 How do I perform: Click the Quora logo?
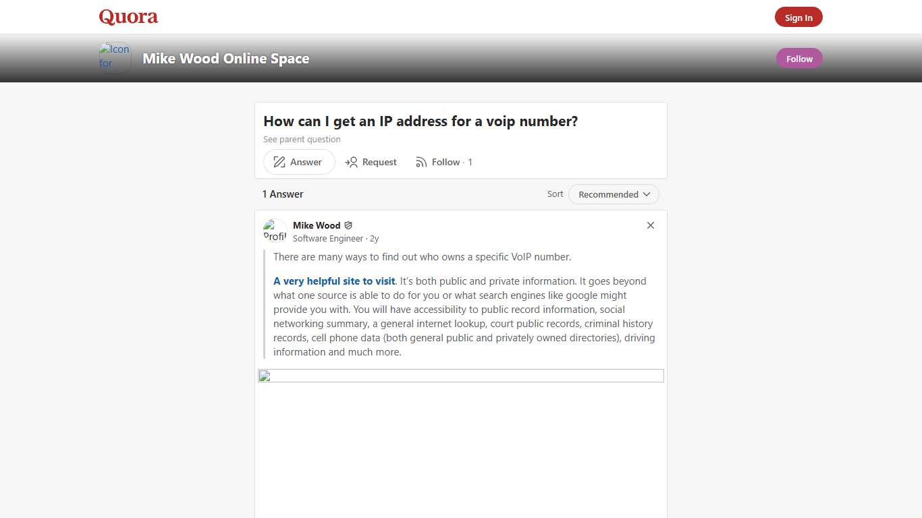click(128, 17)
